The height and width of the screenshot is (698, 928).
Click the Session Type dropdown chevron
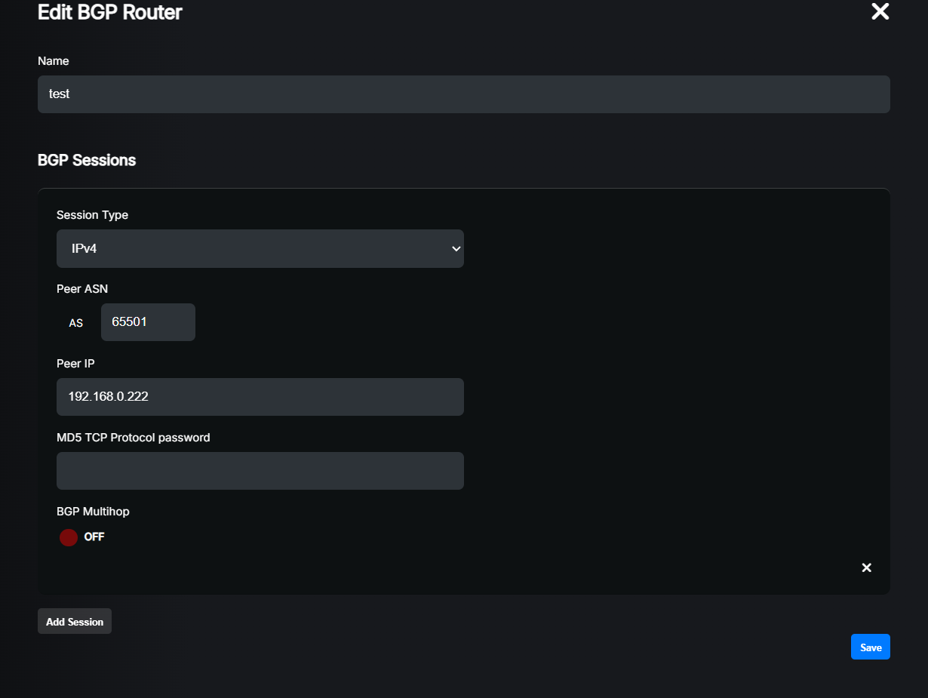(x=456, y=248)
